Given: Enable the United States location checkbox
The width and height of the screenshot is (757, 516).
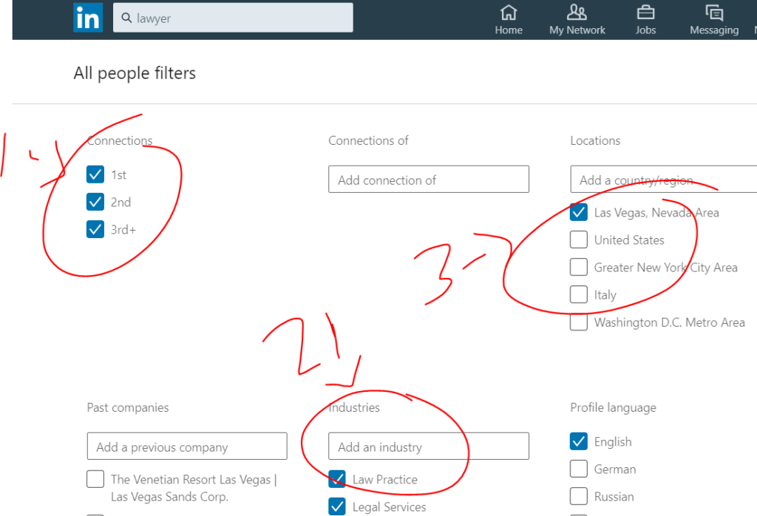Looking at the screenshot, I should point(579,240).
